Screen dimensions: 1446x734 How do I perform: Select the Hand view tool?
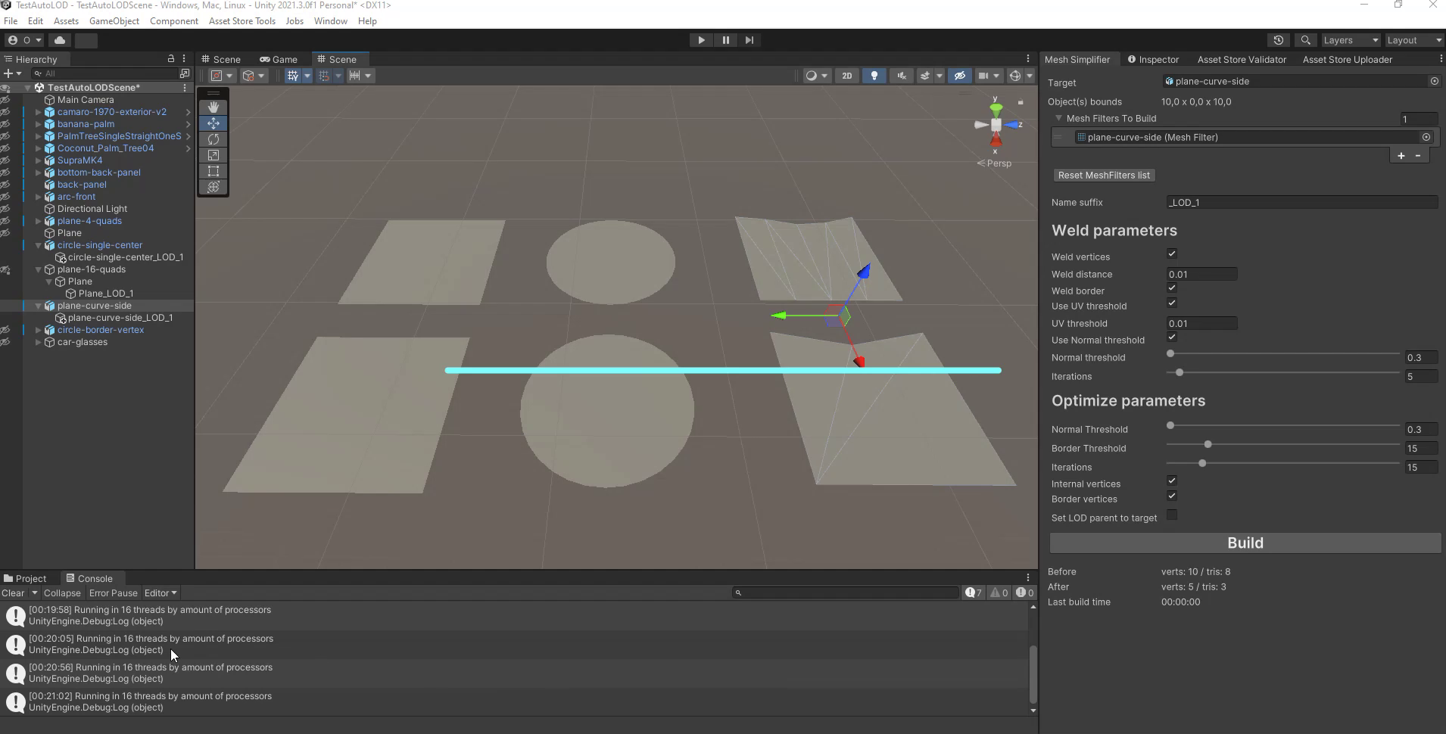(x=213, y=107)
